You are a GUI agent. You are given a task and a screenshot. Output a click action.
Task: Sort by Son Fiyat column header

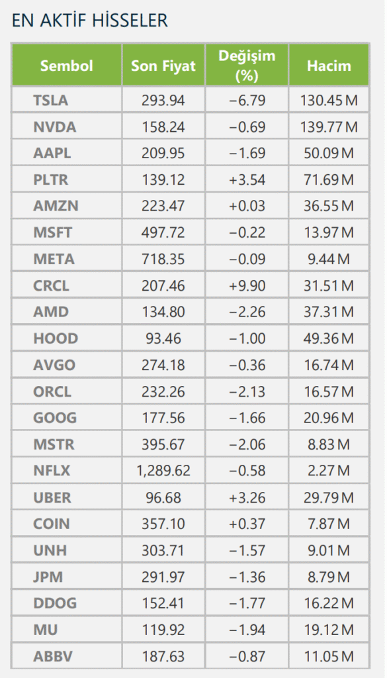[x=163, y=66]
